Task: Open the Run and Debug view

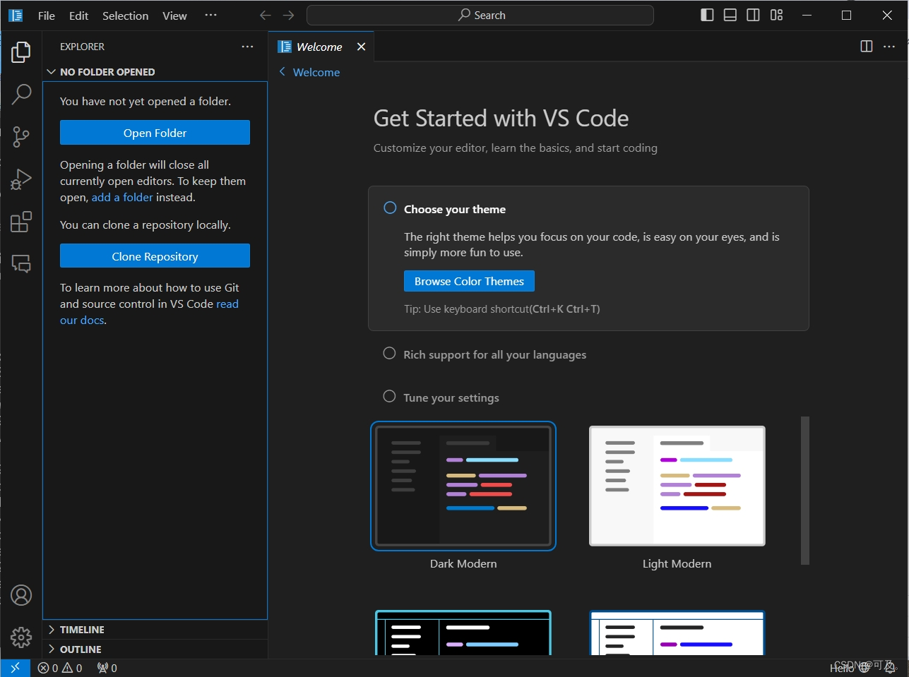Action: (21, 179)
